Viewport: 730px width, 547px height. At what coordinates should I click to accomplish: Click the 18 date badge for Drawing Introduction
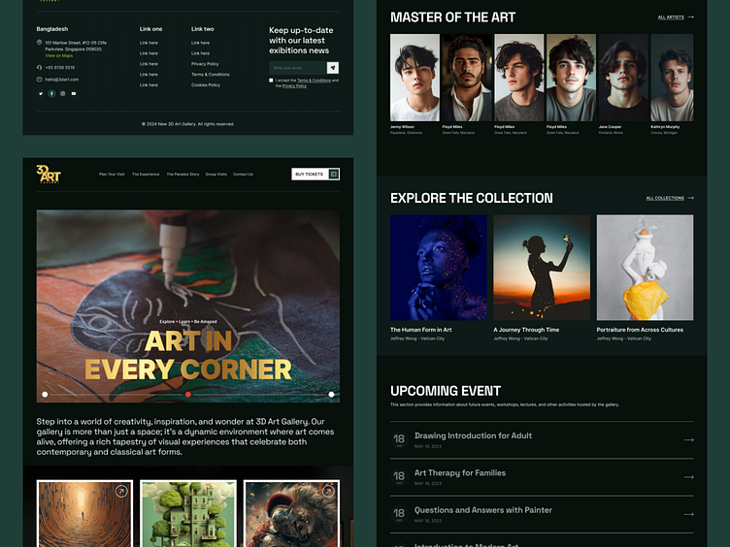coord(399,439)
